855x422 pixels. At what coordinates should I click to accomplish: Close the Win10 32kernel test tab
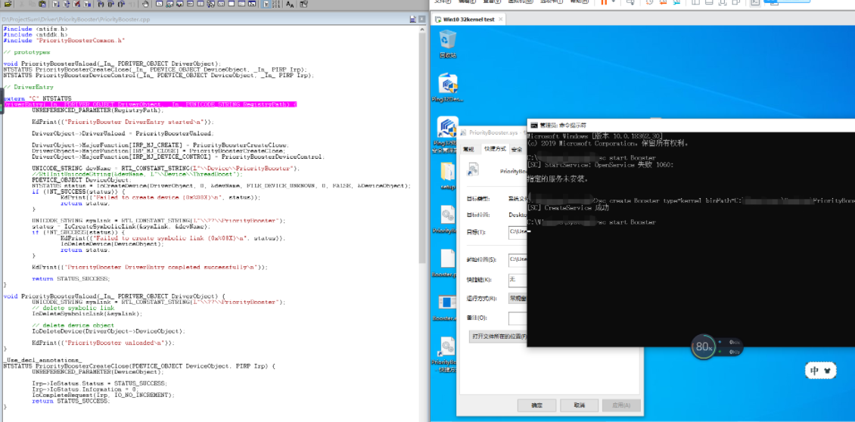coord(500,19)
